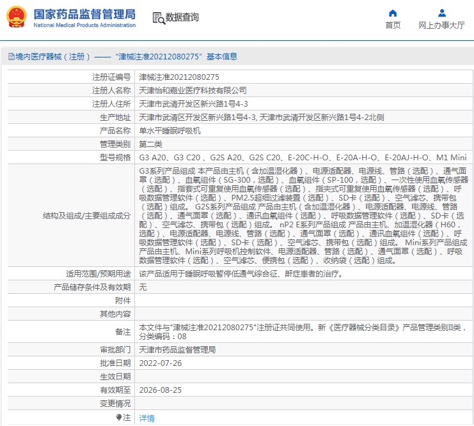Viewport: 474px width, 426px height.
Task: Select the intended use text about 睡眠呼吸暂停
Action: point(241,274)
